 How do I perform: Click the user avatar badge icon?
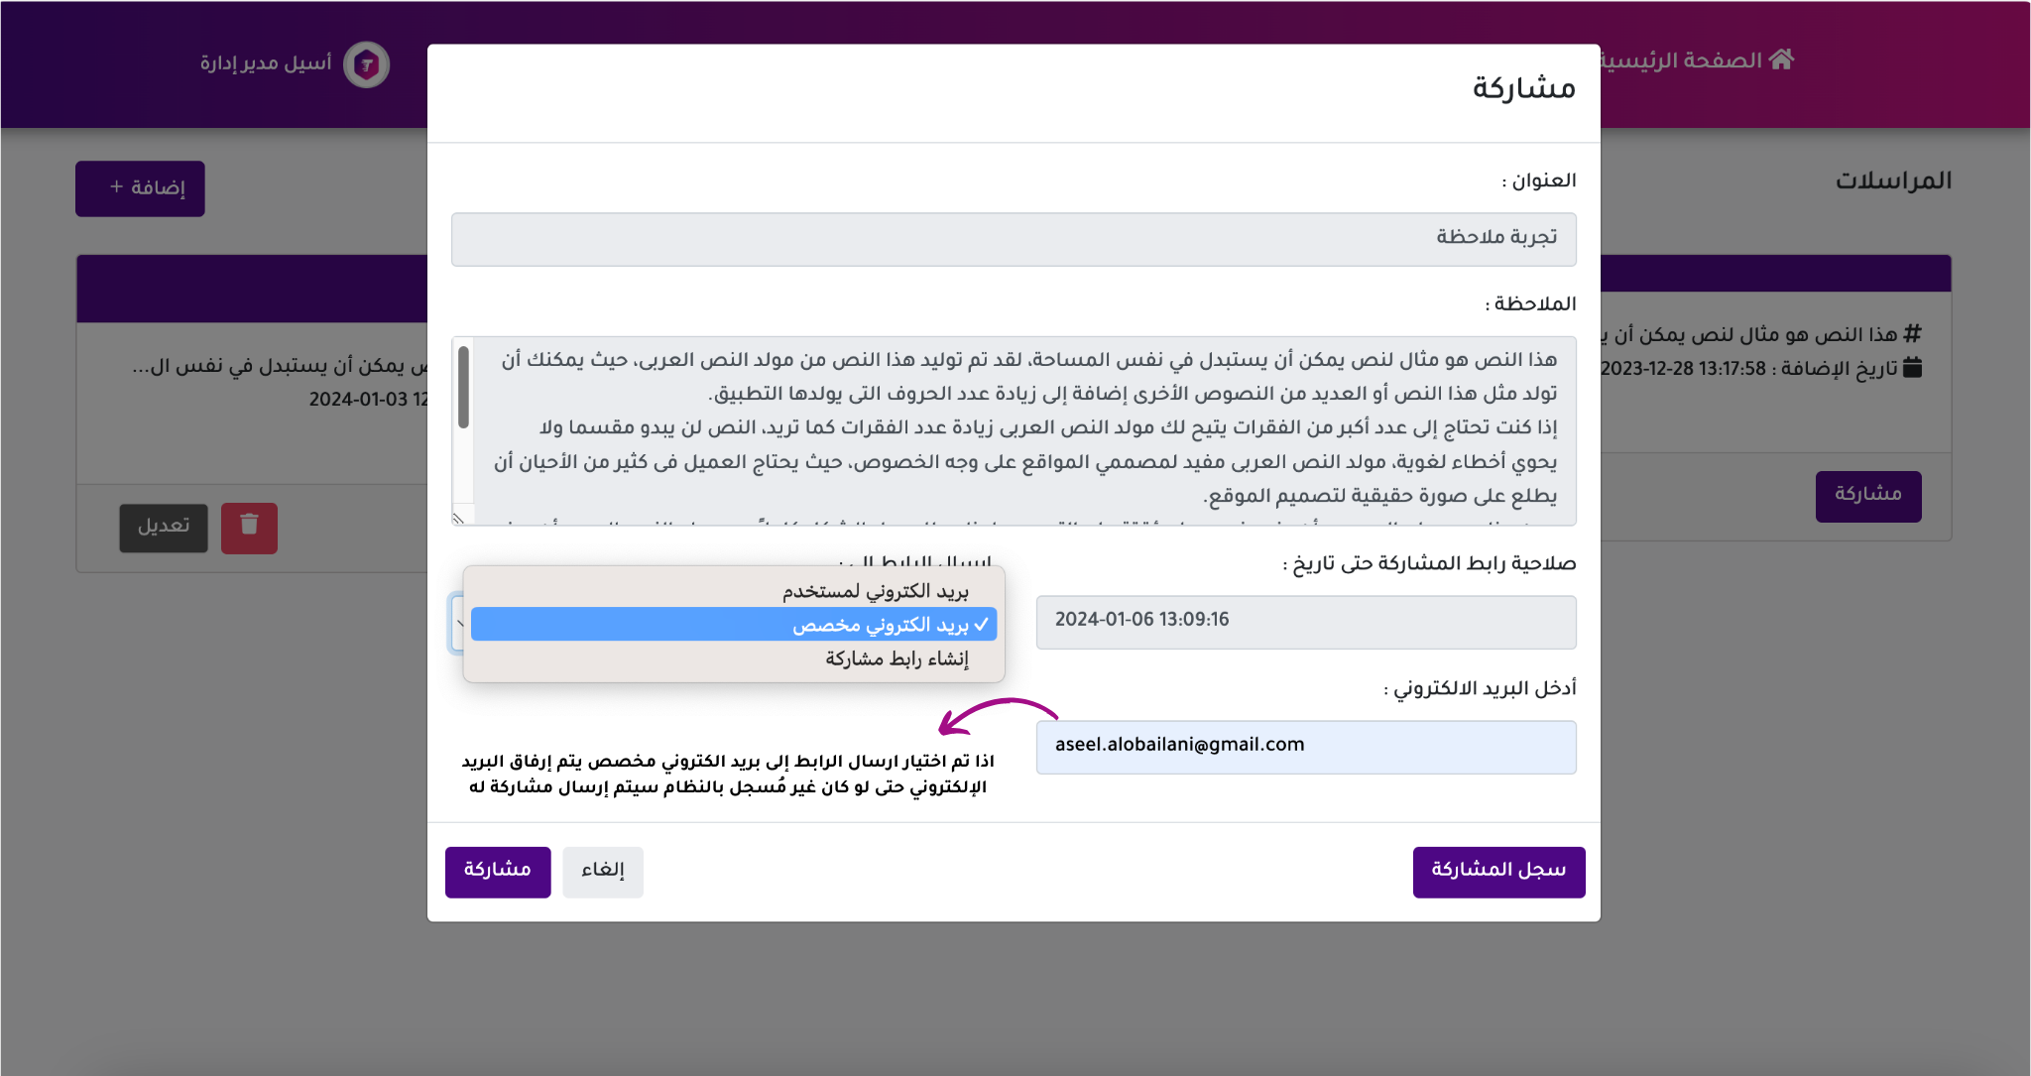coord(366,65)
